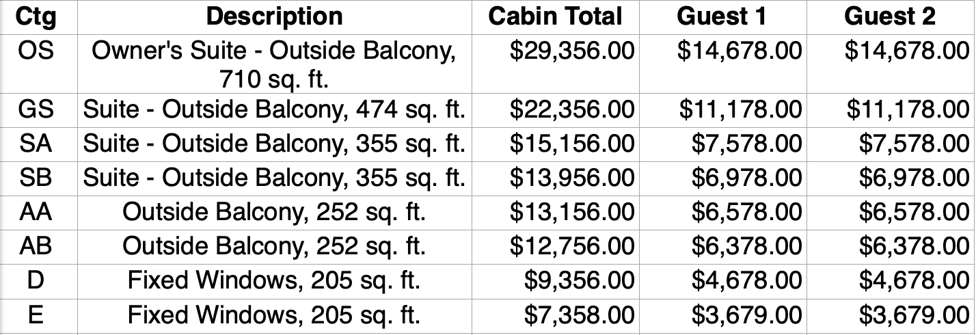Select the $7,358.00 cabin total cell
976x335 pixels.
point(579,314)
